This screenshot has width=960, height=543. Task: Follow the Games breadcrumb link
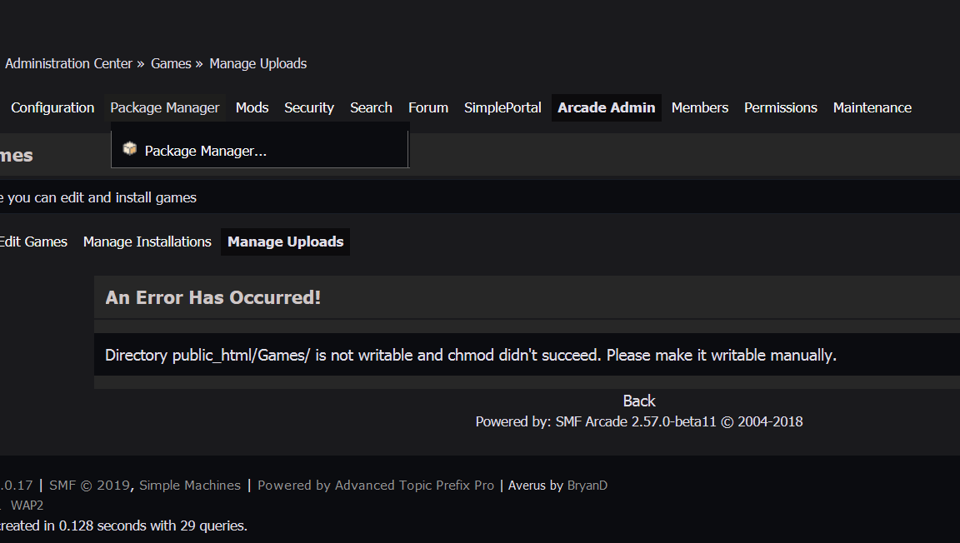[x=171, y=63]
